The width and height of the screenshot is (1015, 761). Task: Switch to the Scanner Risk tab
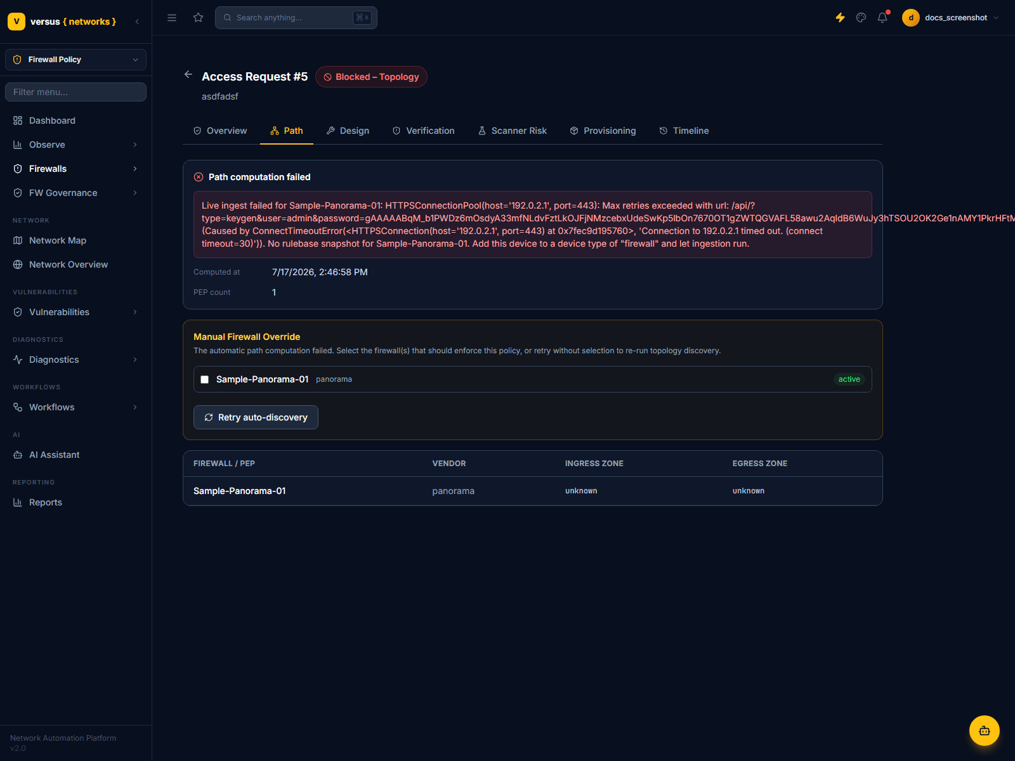point(513,131)
